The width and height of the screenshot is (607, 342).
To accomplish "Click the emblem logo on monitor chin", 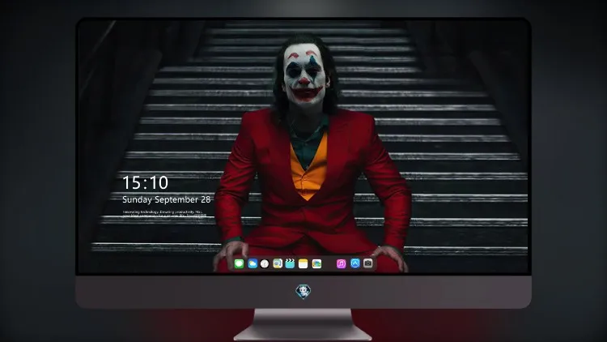I will tap(303, 292).
